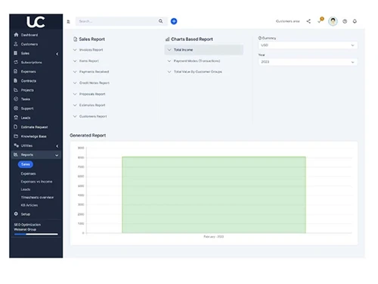Click the clock timer icon
The width and height of the screenshot is (378, 284).
345,21
